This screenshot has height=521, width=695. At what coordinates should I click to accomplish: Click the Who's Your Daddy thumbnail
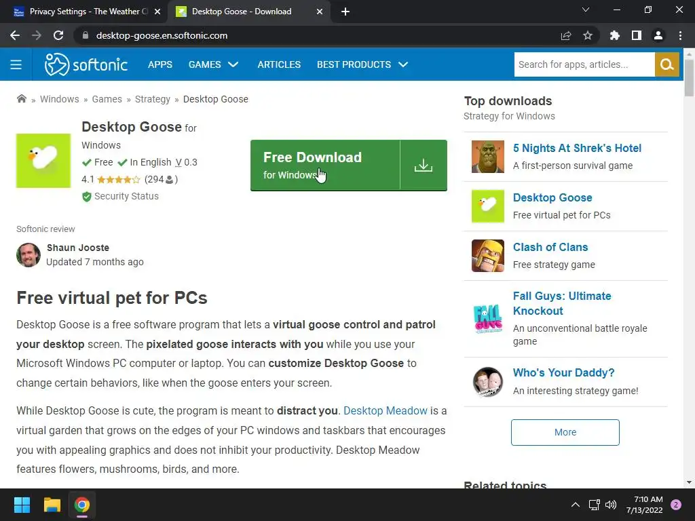click(x=487, y=381)
